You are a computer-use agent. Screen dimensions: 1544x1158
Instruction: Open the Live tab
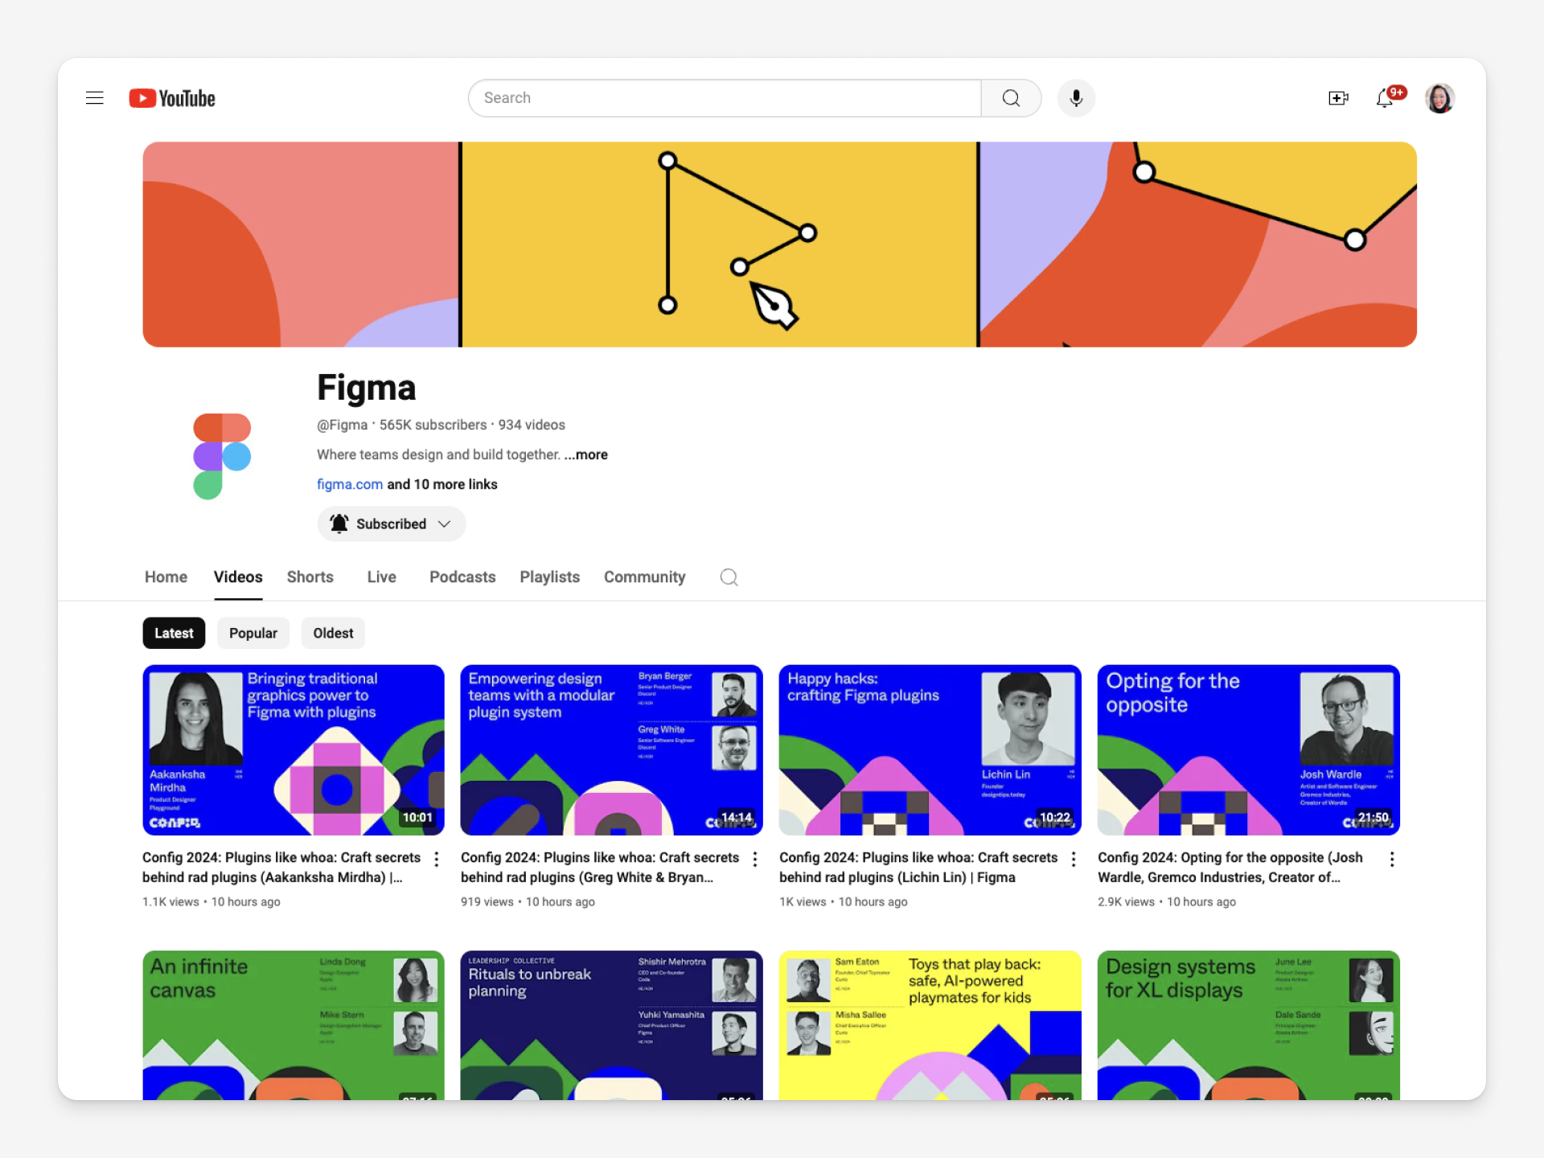[x=381, y=577]
